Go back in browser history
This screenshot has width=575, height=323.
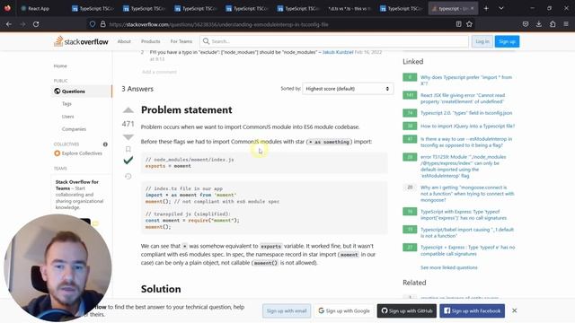coord(9,24)
